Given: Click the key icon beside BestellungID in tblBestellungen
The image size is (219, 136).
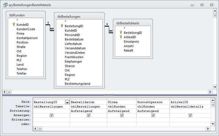Looking at the screenshot, I should pos(62,26).
